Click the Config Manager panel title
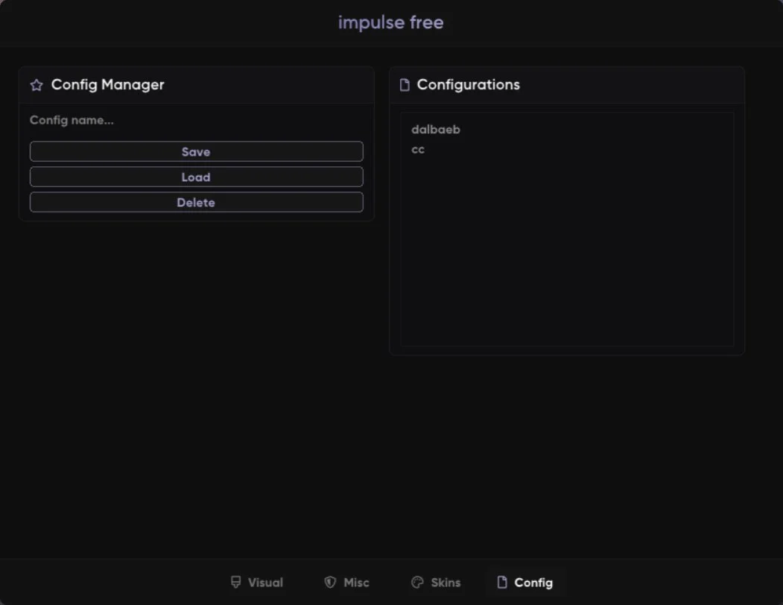 (107, 85)
